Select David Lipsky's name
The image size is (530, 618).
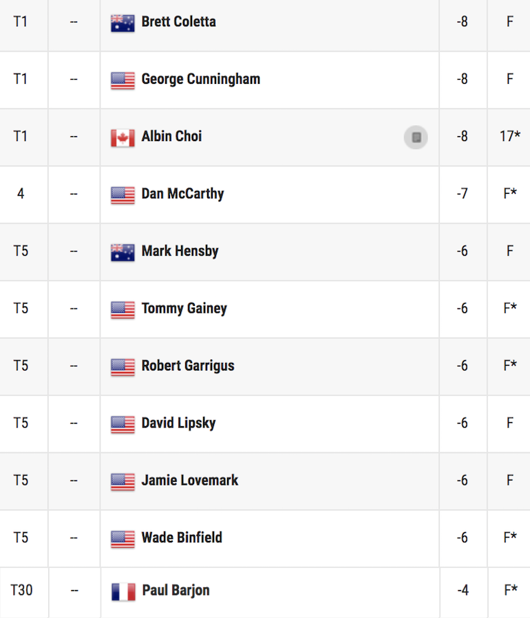pos(178,423)
